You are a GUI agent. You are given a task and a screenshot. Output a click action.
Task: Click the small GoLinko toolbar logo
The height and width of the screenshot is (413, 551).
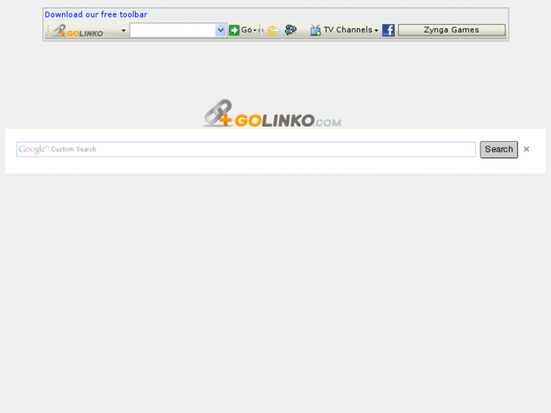coord(84,30)
